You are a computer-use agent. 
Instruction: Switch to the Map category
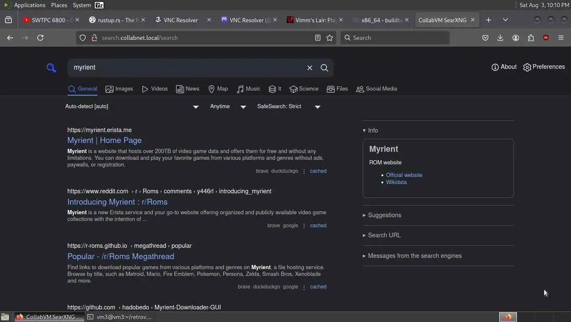[218, 89]
